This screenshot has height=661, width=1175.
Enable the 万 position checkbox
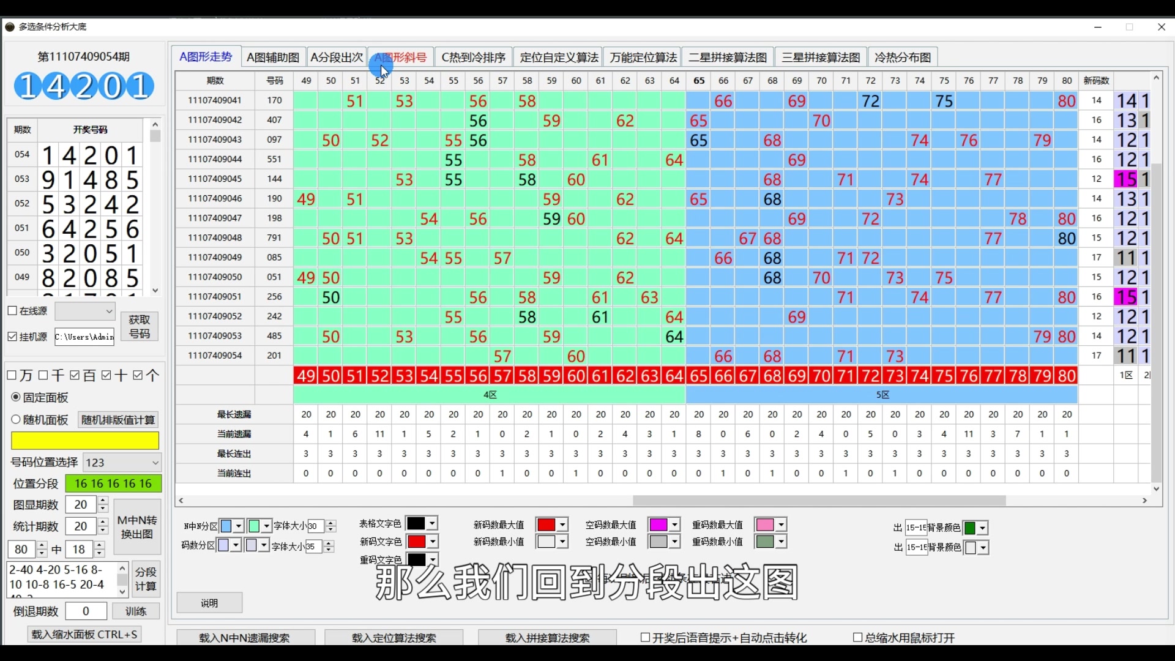[x=11, y=375]
